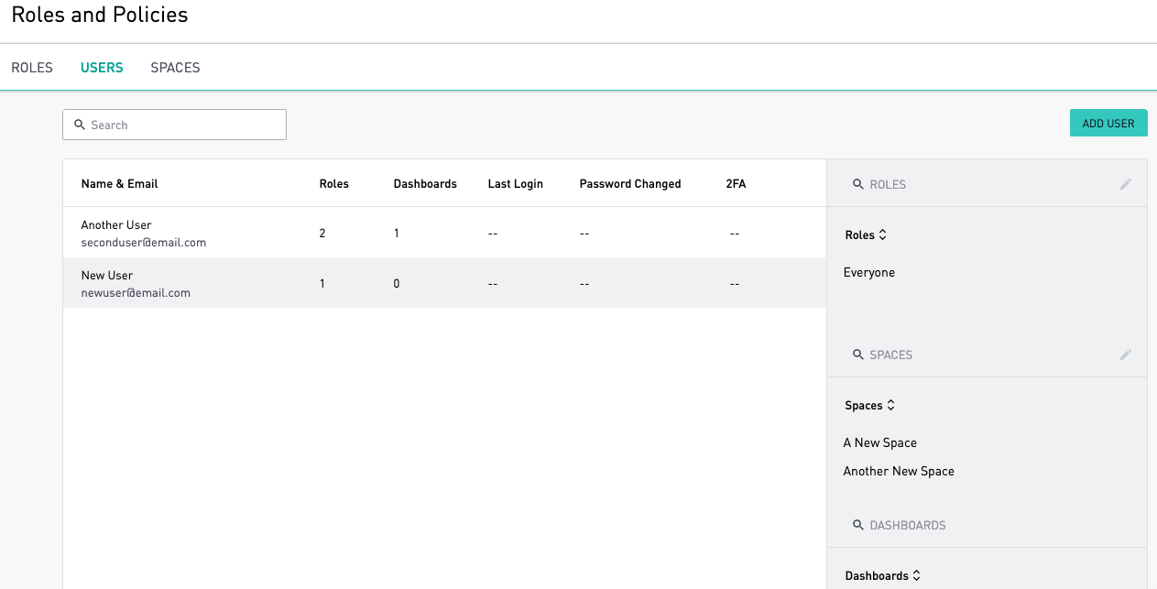Select A New Space in Spaces list
This screenshot has height=589, width=1157.
pyautogui.click(x=880, y=442)
